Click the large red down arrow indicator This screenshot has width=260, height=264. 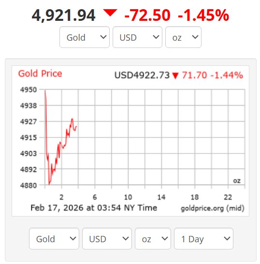pyautogui.click(x=110, y=13)
